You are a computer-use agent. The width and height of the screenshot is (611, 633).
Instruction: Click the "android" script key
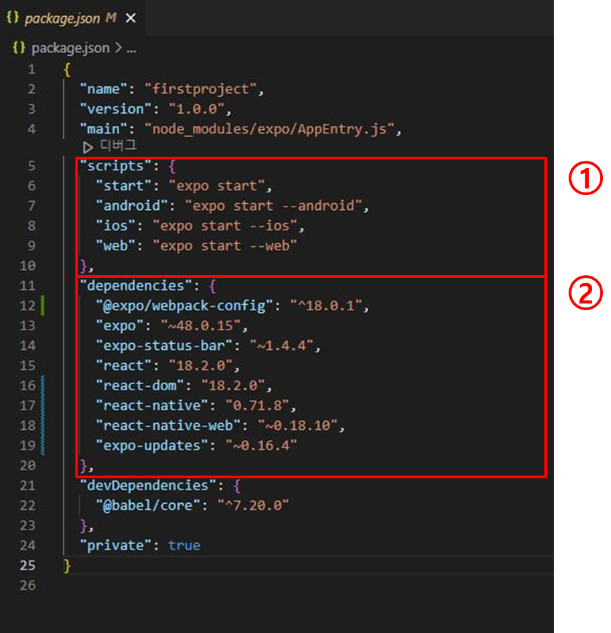[132, 206]
